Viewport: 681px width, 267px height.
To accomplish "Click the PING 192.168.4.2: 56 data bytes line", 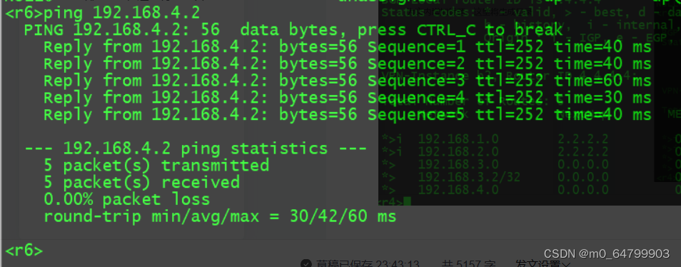I will tap(293, 31).
